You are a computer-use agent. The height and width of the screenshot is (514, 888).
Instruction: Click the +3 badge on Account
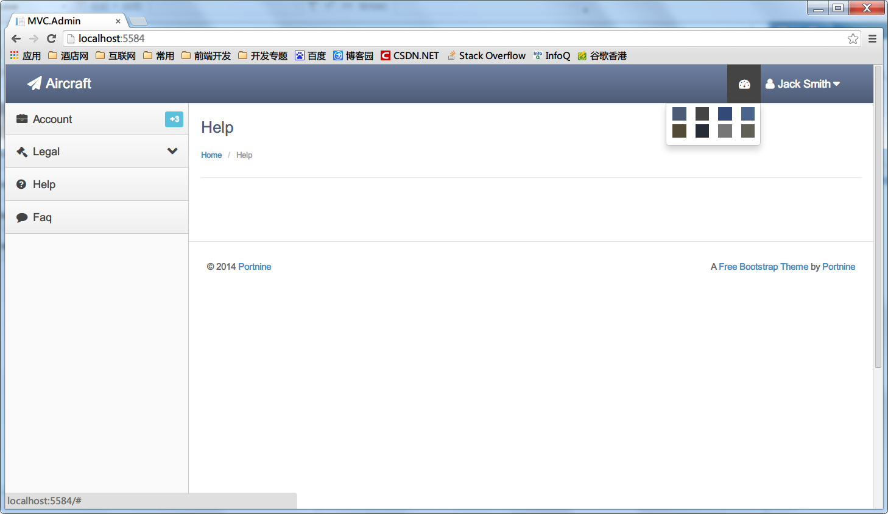(x=174, y=119)
